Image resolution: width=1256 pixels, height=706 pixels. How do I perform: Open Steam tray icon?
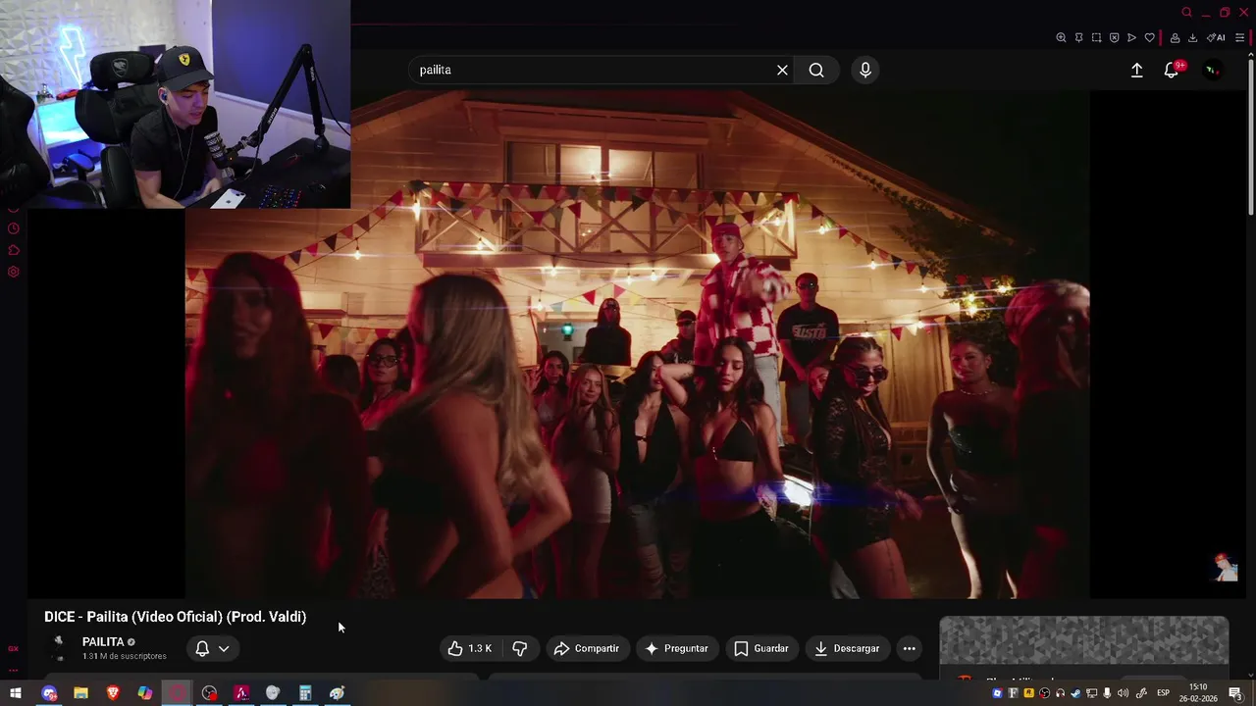pyautogui.click(x=1075, y=693)
